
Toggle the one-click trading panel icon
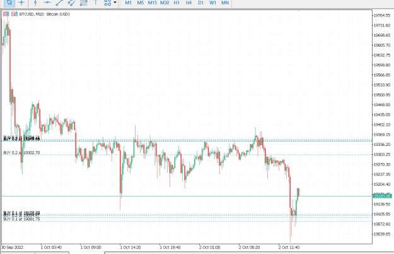coord(6,14)
